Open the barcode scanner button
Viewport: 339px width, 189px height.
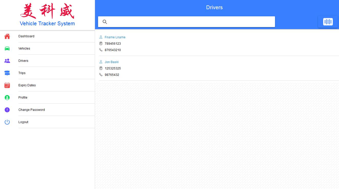tap(328, 22)
